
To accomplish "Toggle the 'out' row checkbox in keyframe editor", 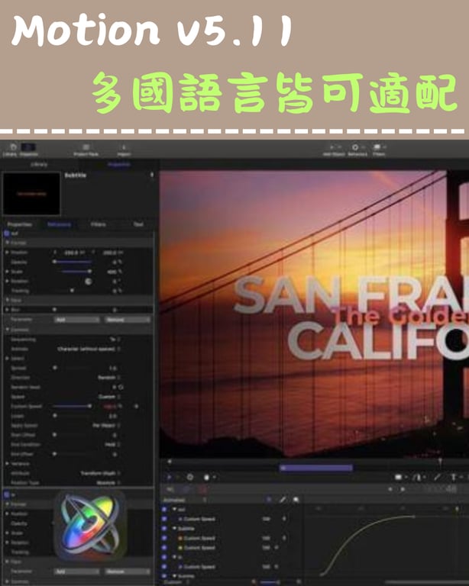I will click(x=163, y=510).
